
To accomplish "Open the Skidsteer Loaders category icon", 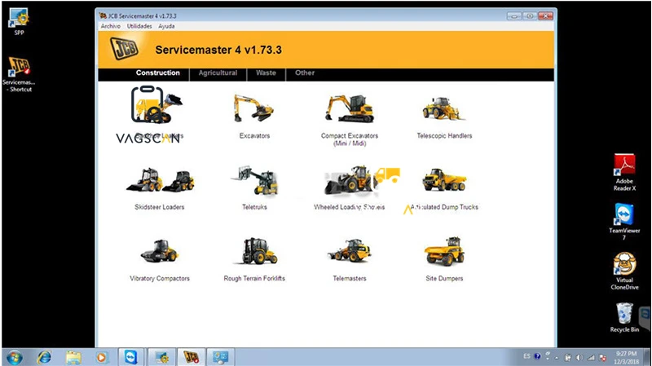I will (160, 180).
